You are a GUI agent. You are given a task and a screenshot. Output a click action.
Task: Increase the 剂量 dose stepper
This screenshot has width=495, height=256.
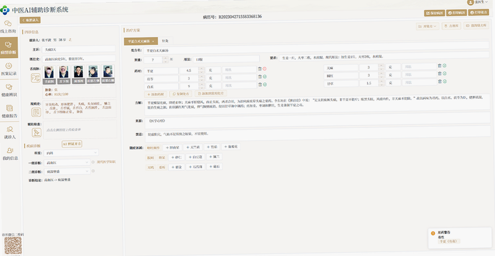(165, 57)
